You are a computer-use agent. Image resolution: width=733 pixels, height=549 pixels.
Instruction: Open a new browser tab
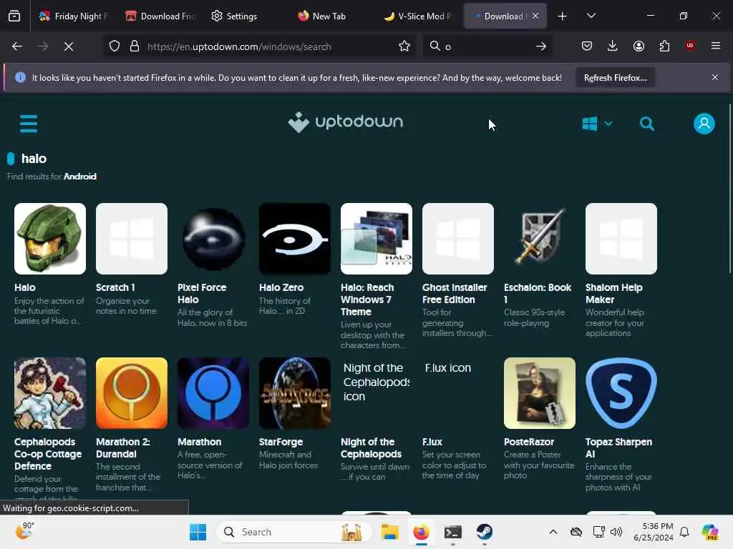pyautogui.click(x=562, y=16)
